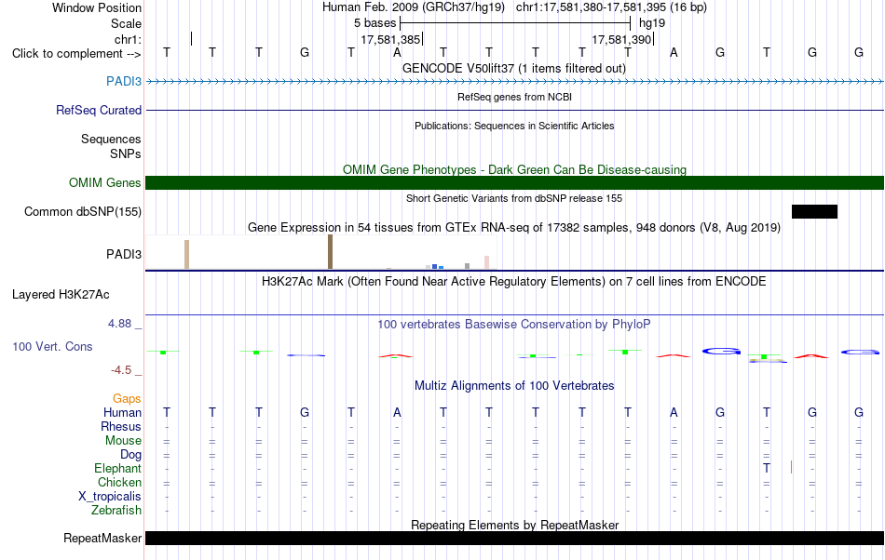Click the black PADI3 GTEx expression label
The image size is (885, 560).
124,254
